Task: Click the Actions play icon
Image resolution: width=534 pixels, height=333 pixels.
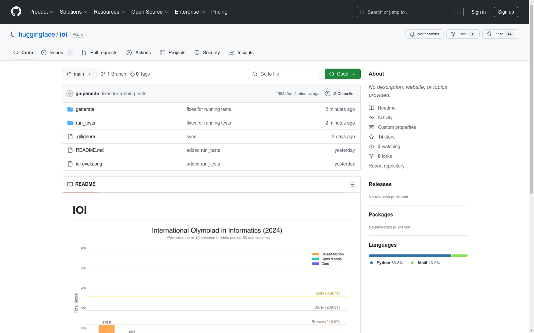Action: point(129,53)
